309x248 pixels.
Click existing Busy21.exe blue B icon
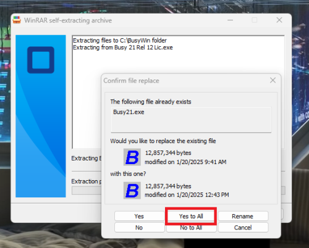pos(132,157)
